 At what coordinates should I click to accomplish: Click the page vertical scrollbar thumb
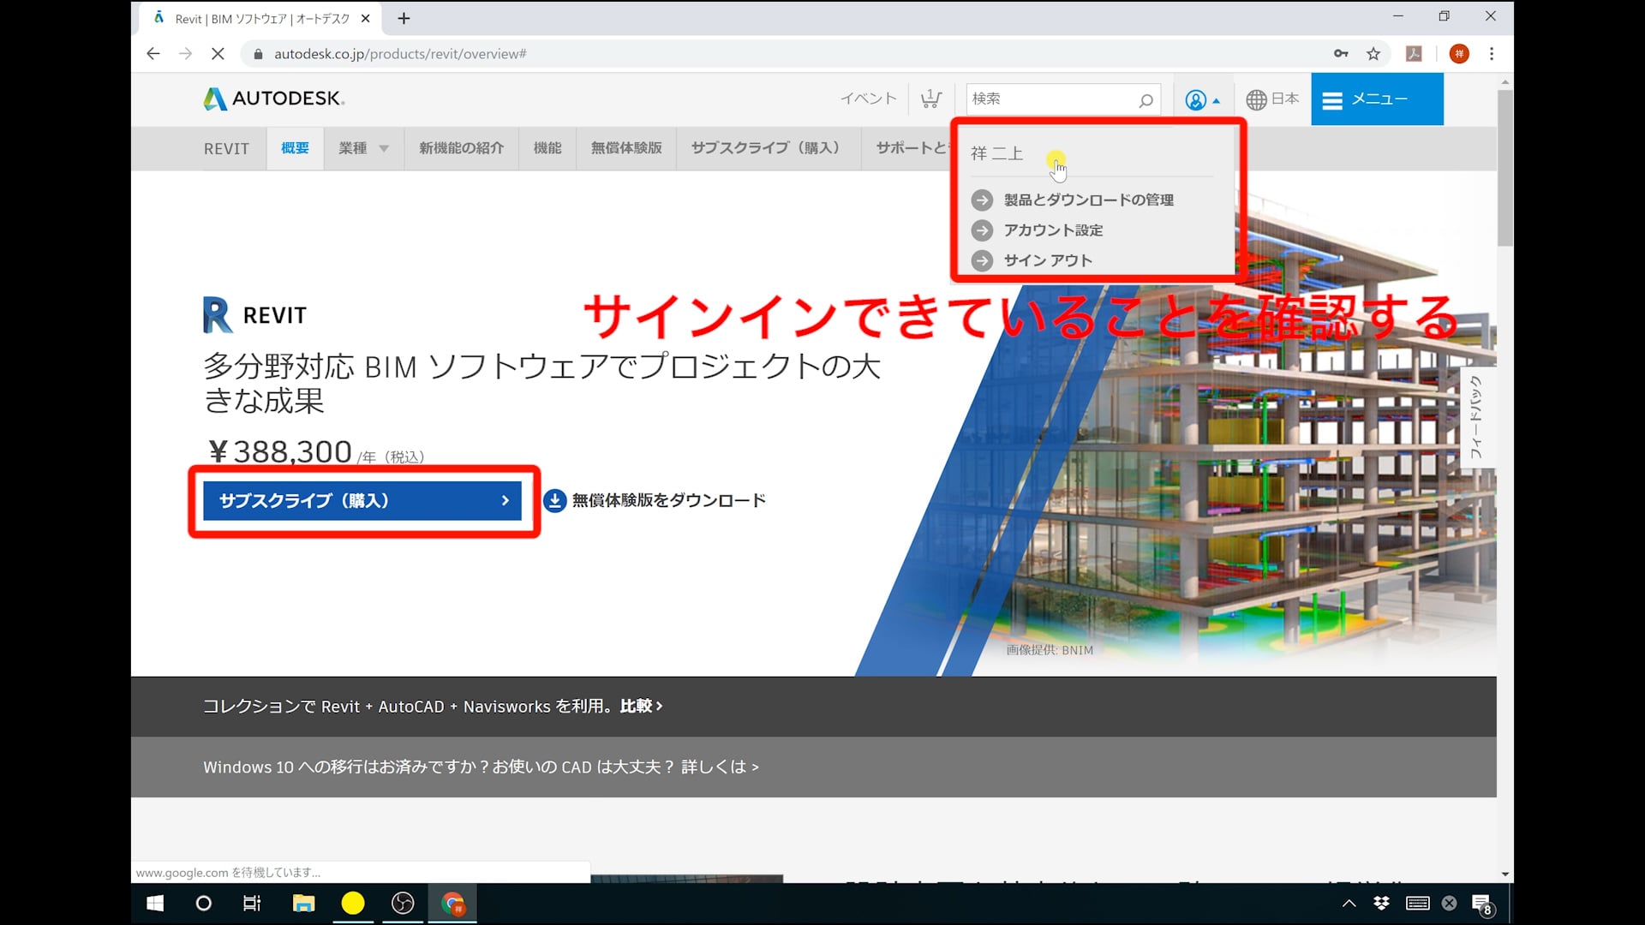[1504, 167]
